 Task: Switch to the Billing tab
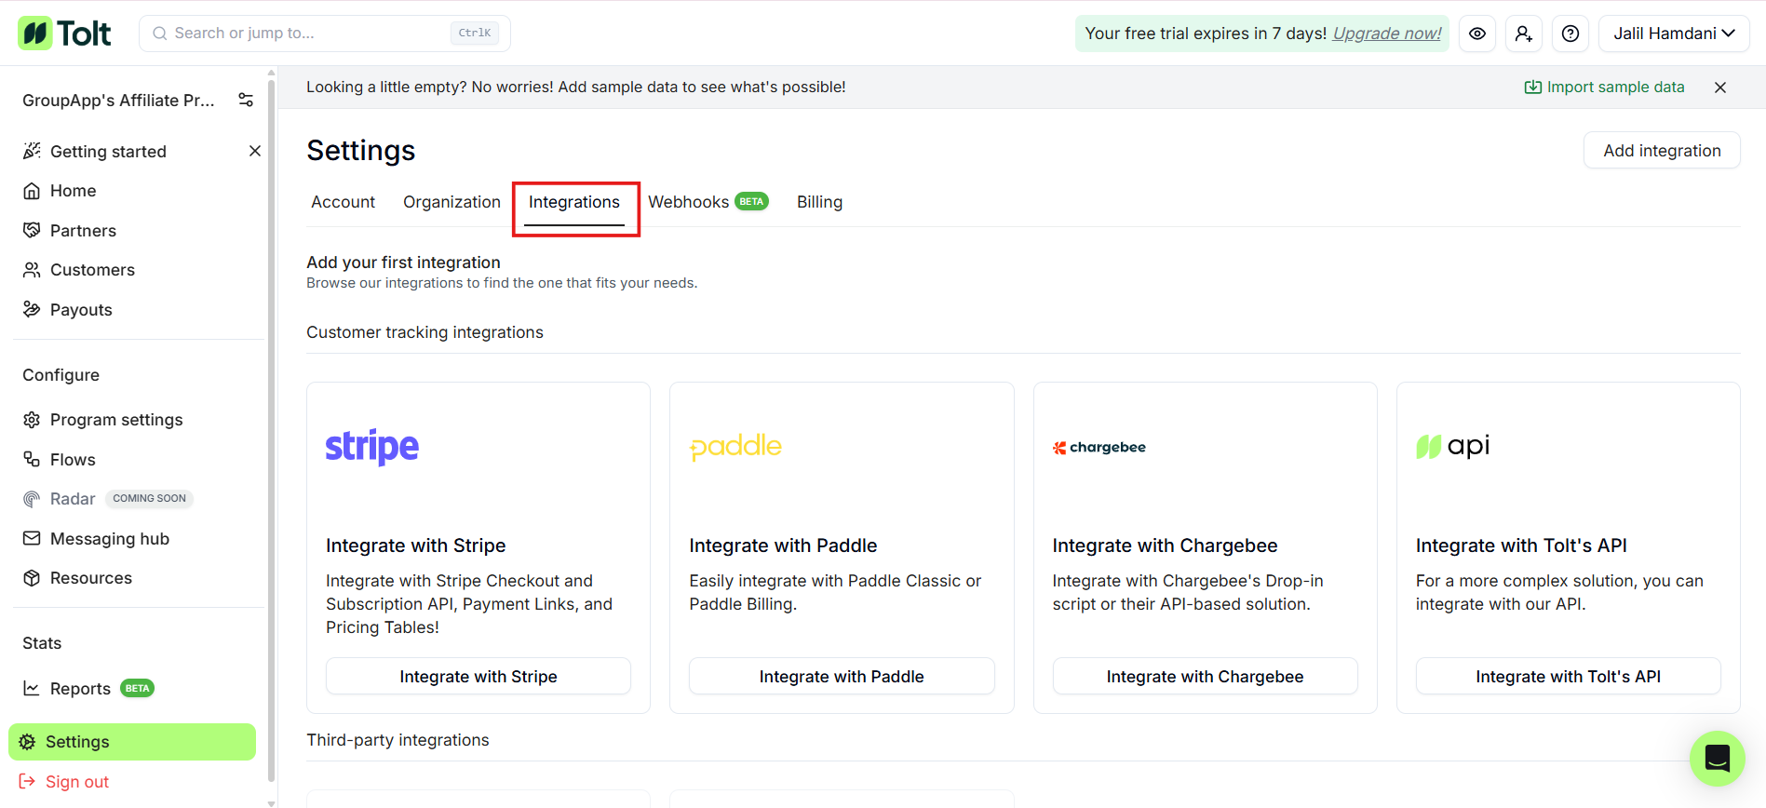819,202
